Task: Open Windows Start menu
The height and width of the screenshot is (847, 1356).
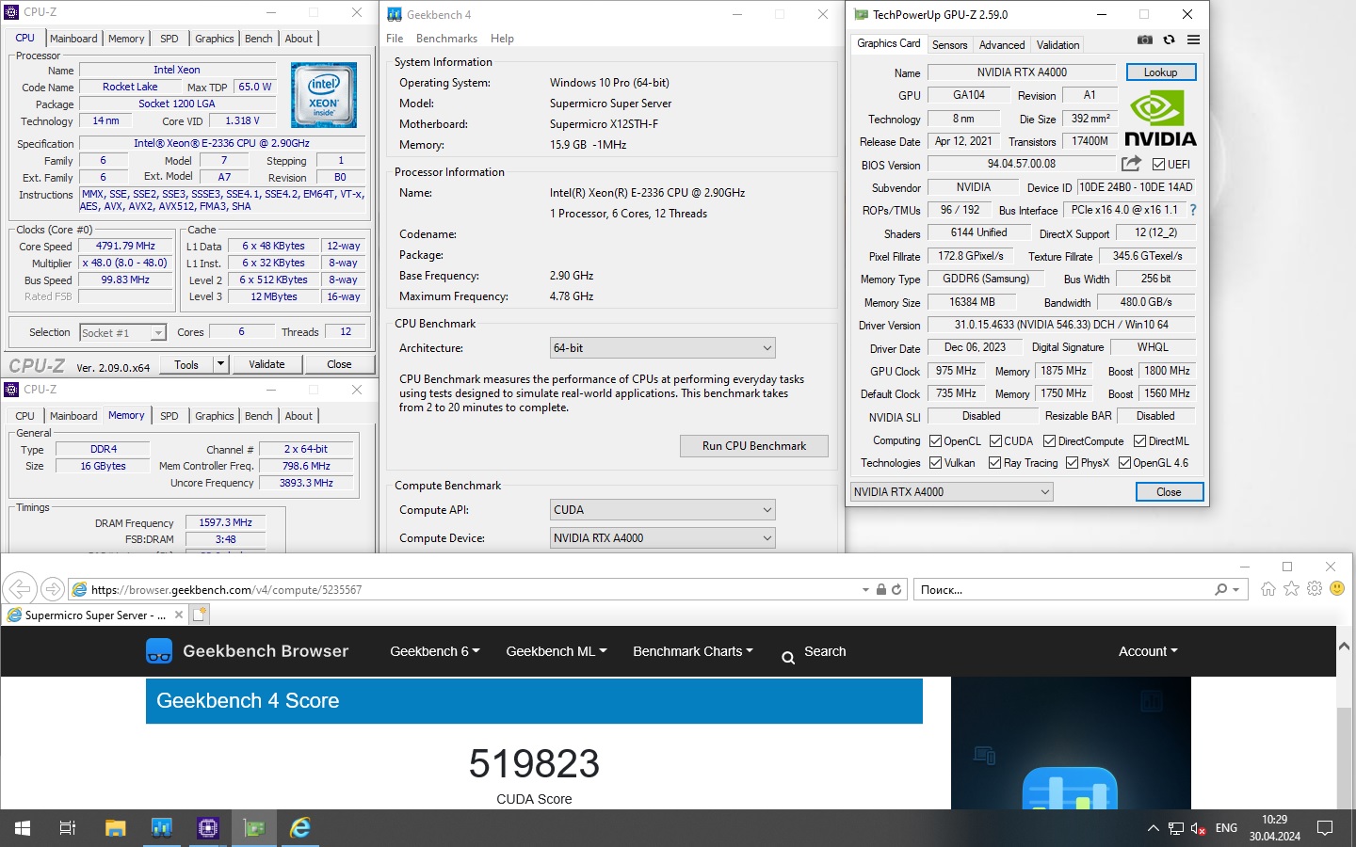Action: pos(23,828)
